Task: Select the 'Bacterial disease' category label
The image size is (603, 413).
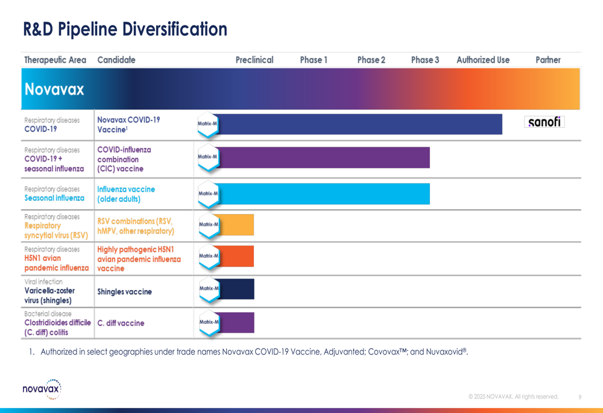Action: tap(48, 314)
